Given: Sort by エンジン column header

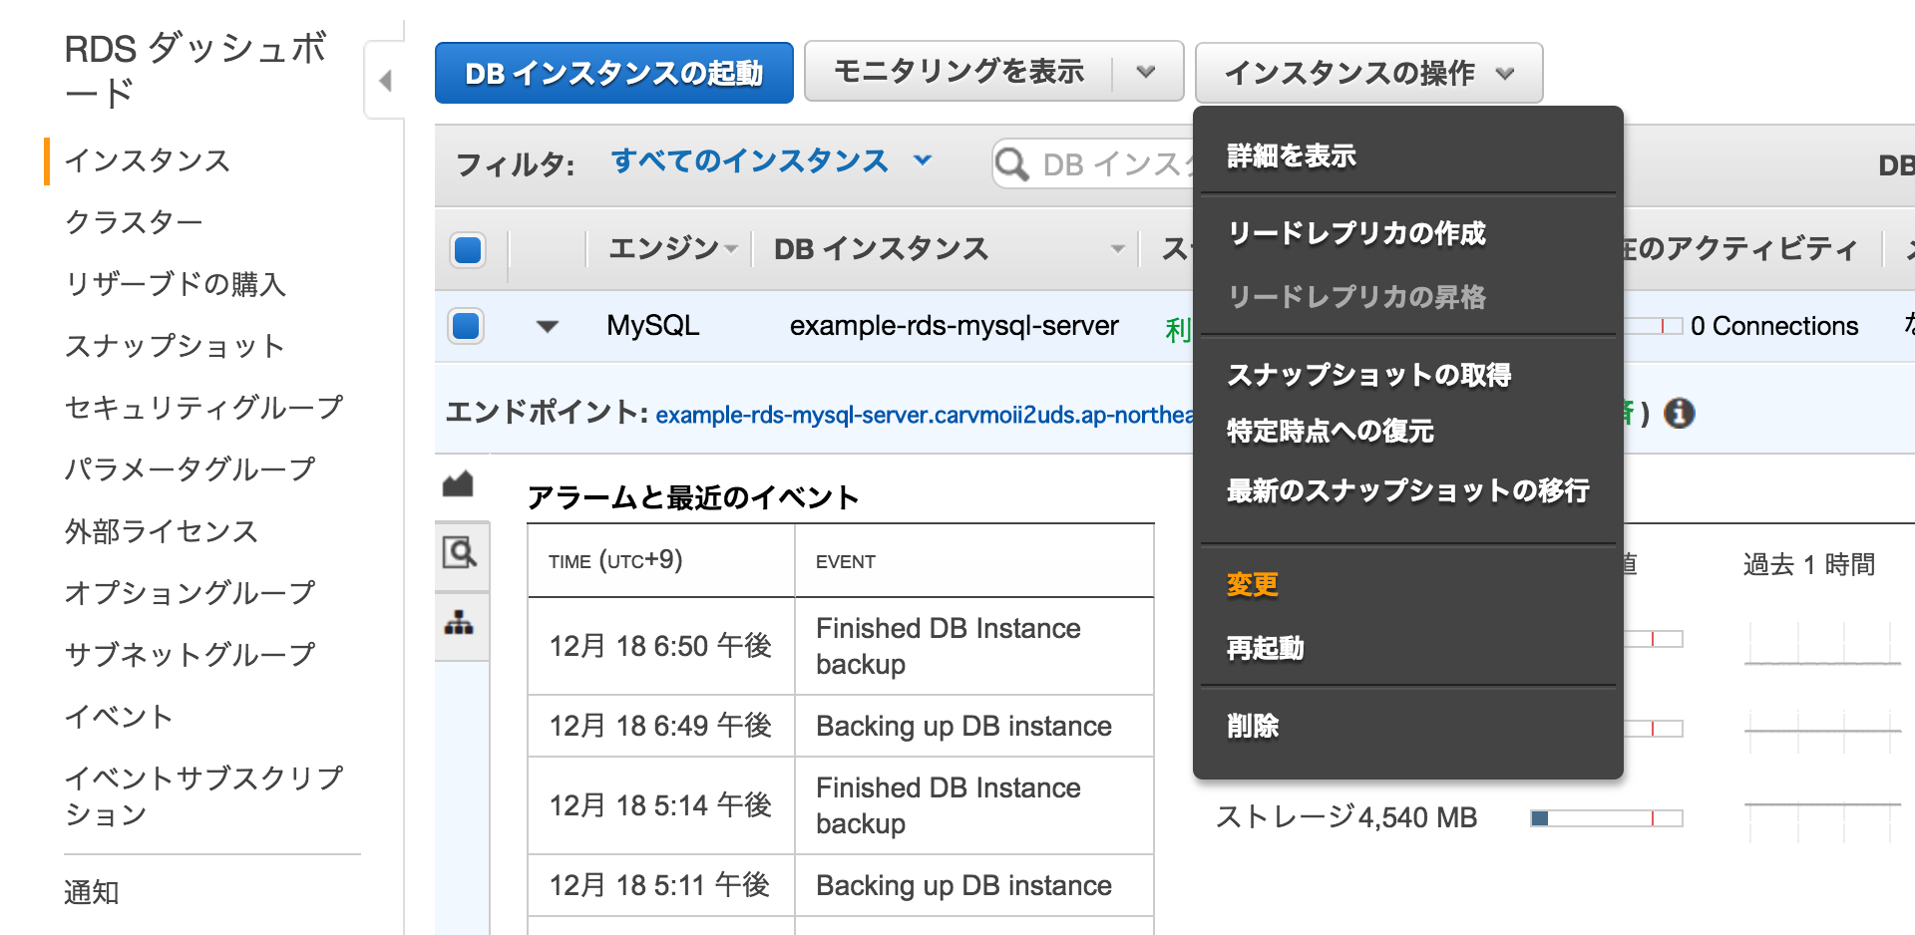Looking at the screenshot, I should click(672, 248).
